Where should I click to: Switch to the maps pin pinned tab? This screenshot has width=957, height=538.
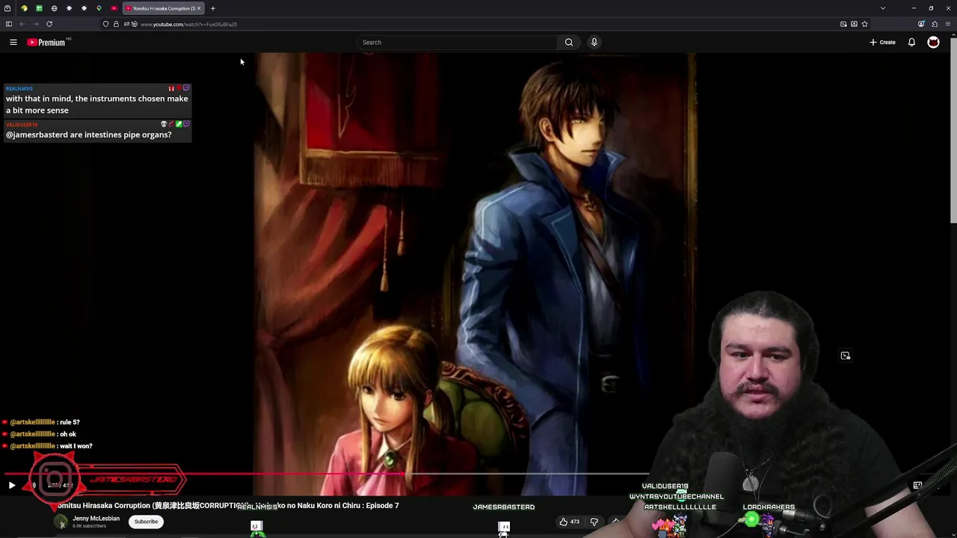point(99,8)
